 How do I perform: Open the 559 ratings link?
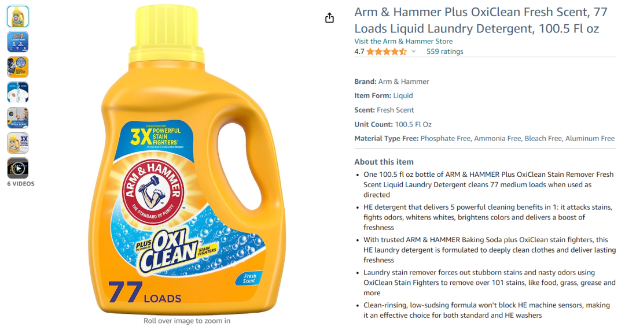444,51
